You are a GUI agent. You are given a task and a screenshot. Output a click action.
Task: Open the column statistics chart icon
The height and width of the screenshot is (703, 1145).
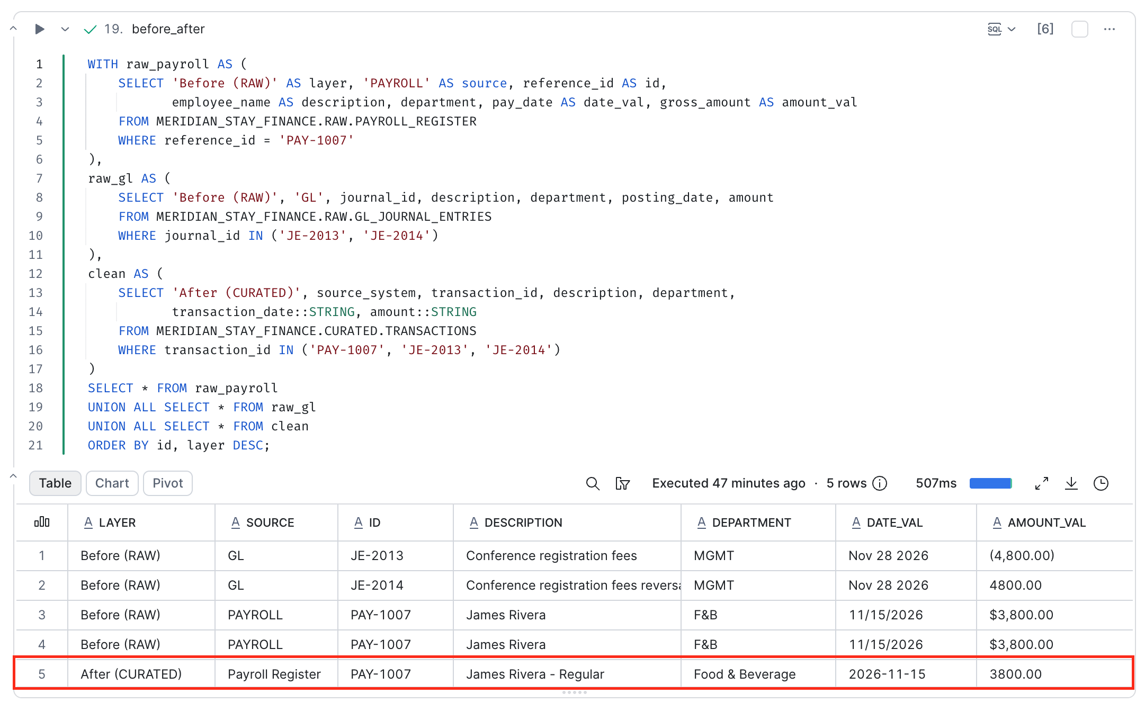click(42, 522)
